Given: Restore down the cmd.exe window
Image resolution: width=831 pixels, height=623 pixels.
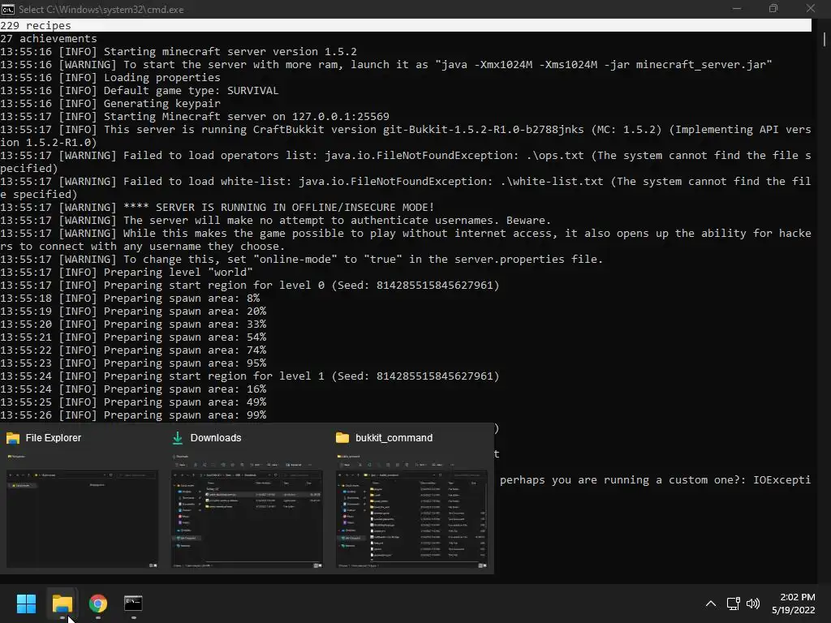Looking at the screenshot, I should coord(773,8).
